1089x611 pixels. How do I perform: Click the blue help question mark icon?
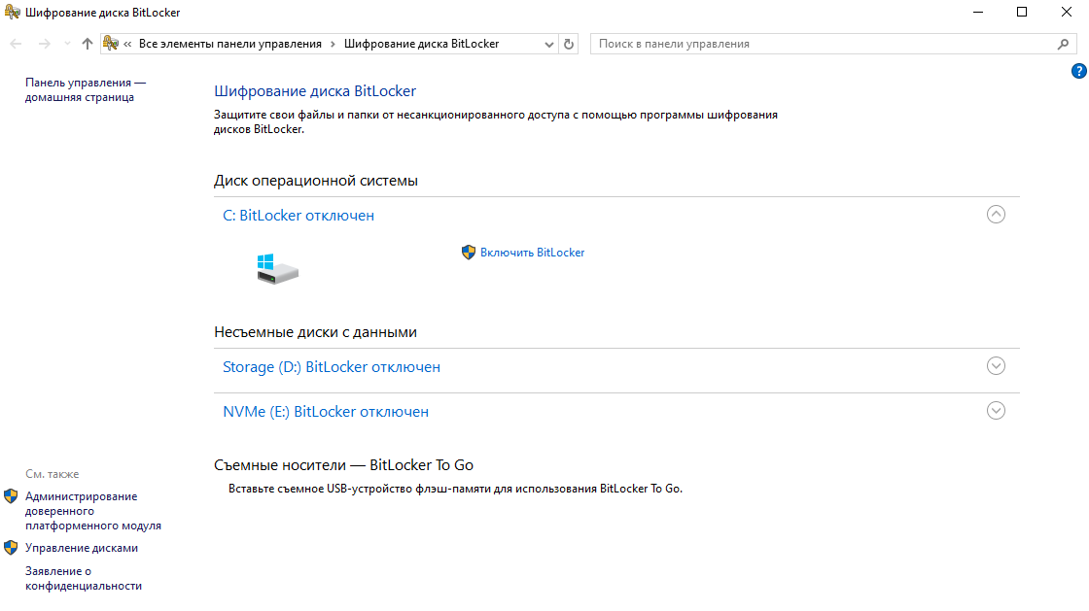pyautogui.click(x=1078, y=71)
